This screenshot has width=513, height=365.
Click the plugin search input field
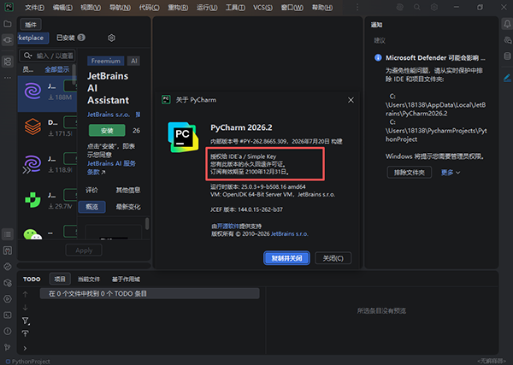click(x=47, y=56)
